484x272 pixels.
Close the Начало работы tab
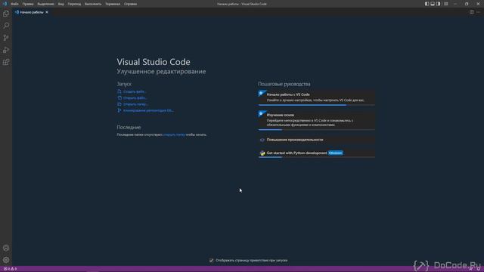pos(47,12)
